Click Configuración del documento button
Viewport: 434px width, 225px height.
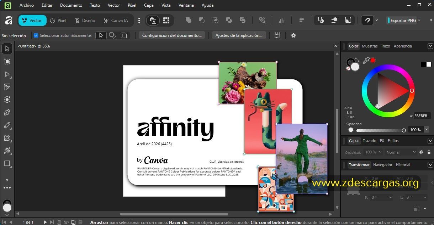172,35
